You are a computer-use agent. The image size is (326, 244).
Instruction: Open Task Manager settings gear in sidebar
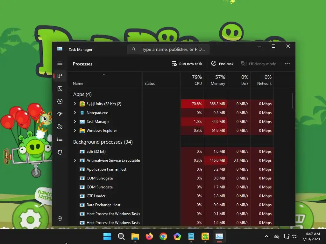60,219
